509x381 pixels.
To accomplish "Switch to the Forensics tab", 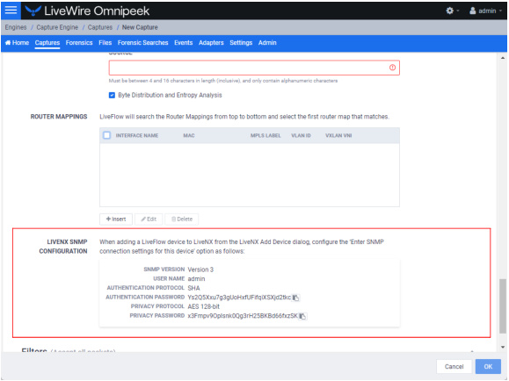I will pos(79,42).
